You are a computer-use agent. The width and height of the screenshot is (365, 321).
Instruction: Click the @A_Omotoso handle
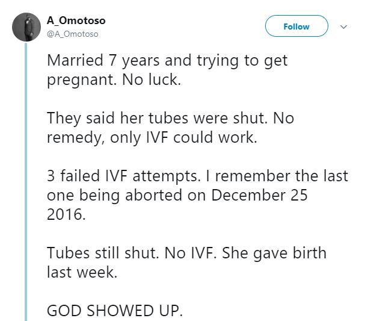click(72, 34)
